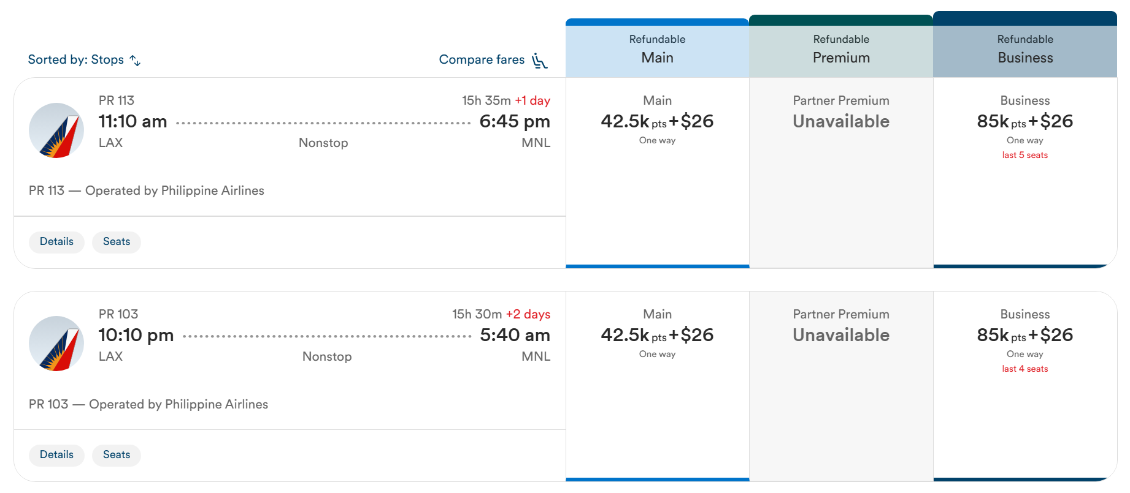Viewport: 1130px width, 493px height.
Task: Click Philippine Airlines logo for PR 113
Action: point(56,130)
